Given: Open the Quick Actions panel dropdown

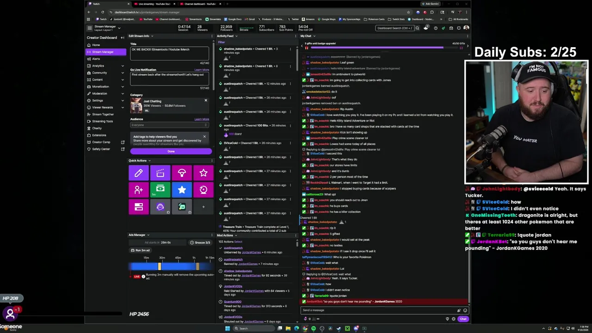Looking at the screenshot, I should coord(149,161).
